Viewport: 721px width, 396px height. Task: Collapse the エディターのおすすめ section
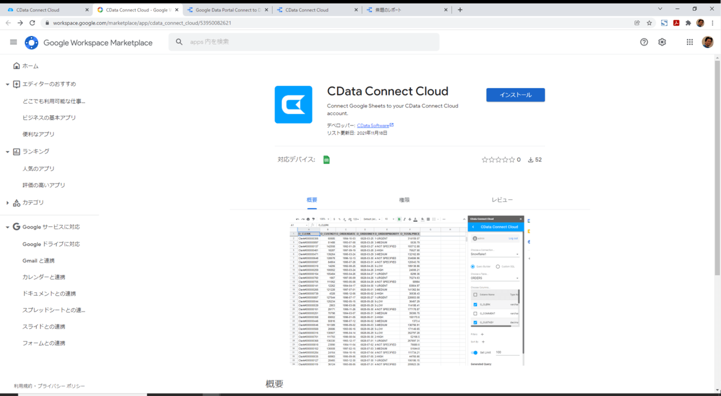pos(8,85)
